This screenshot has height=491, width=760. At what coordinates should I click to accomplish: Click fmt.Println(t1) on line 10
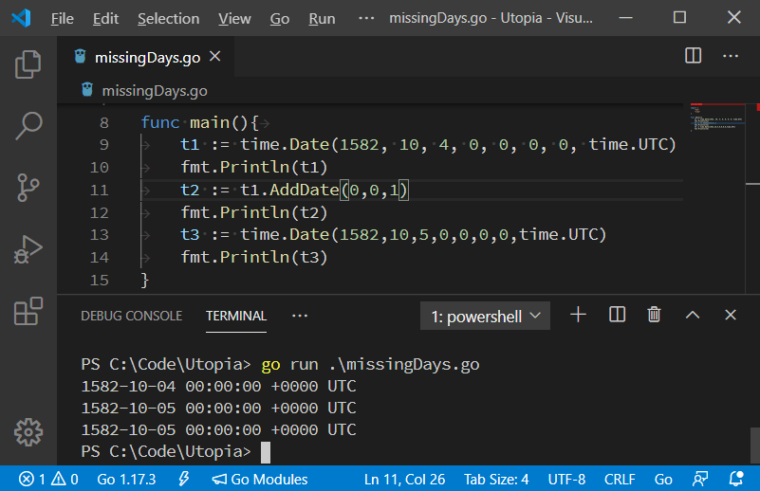[254, 167]
